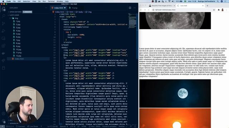Open the Manage gear in activity bar

tap(3, 121)
